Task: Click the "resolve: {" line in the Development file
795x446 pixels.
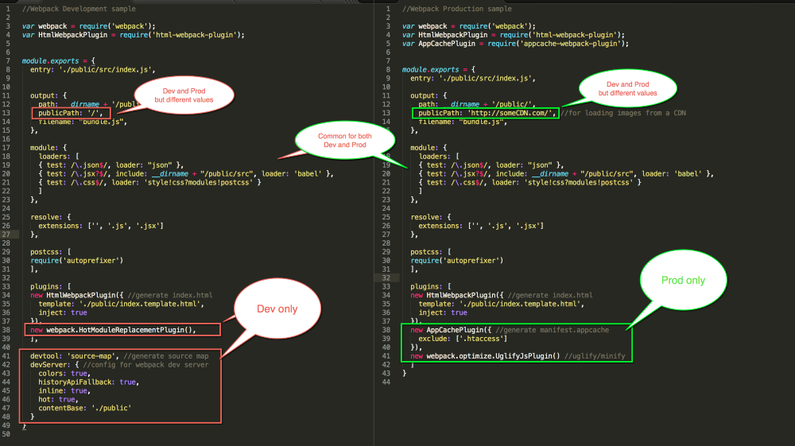Action: pyautogui.click(x=52, y=217)
